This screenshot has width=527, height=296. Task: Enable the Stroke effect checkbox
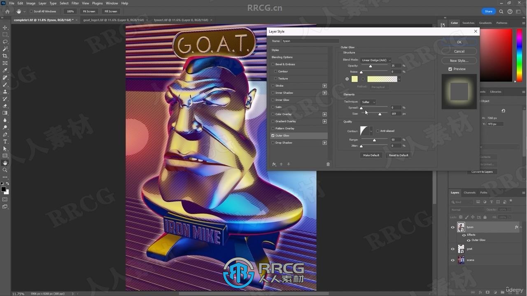click(273, 86)
